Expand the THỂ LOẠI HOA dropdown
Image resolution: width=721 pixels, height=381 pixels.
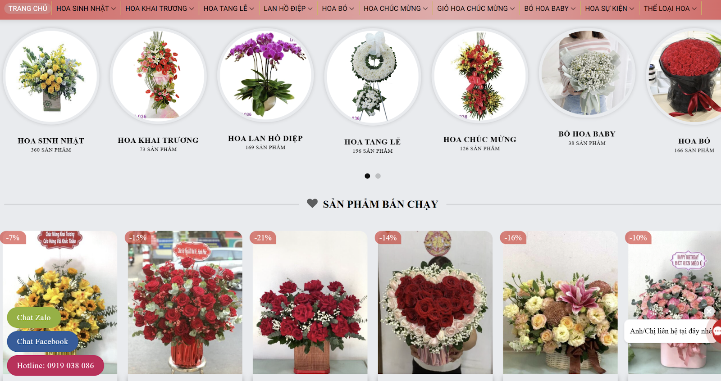pyautogui.click(x=670, y=9)
